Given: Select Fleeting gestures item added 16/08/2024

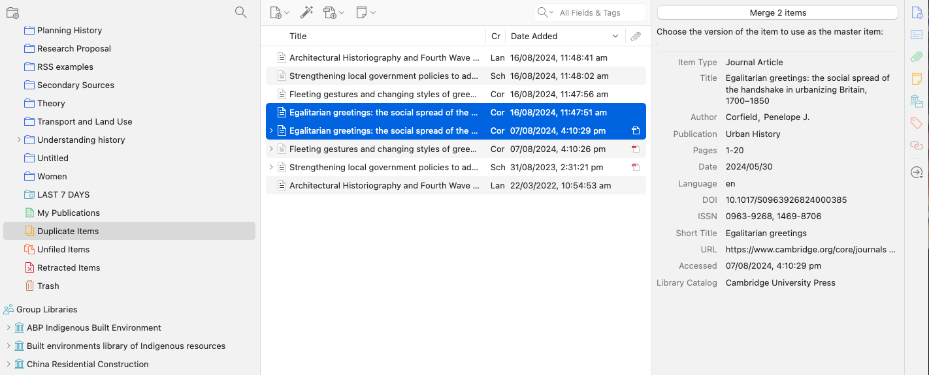Looking at the screenshot, I should click(x=456, y=94).
